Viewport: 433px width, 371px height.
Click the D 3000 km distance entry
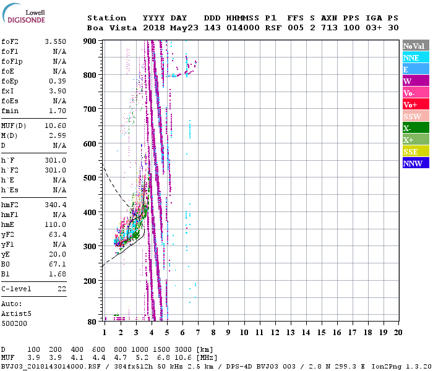pyautogui.click(x=183, y=350)
